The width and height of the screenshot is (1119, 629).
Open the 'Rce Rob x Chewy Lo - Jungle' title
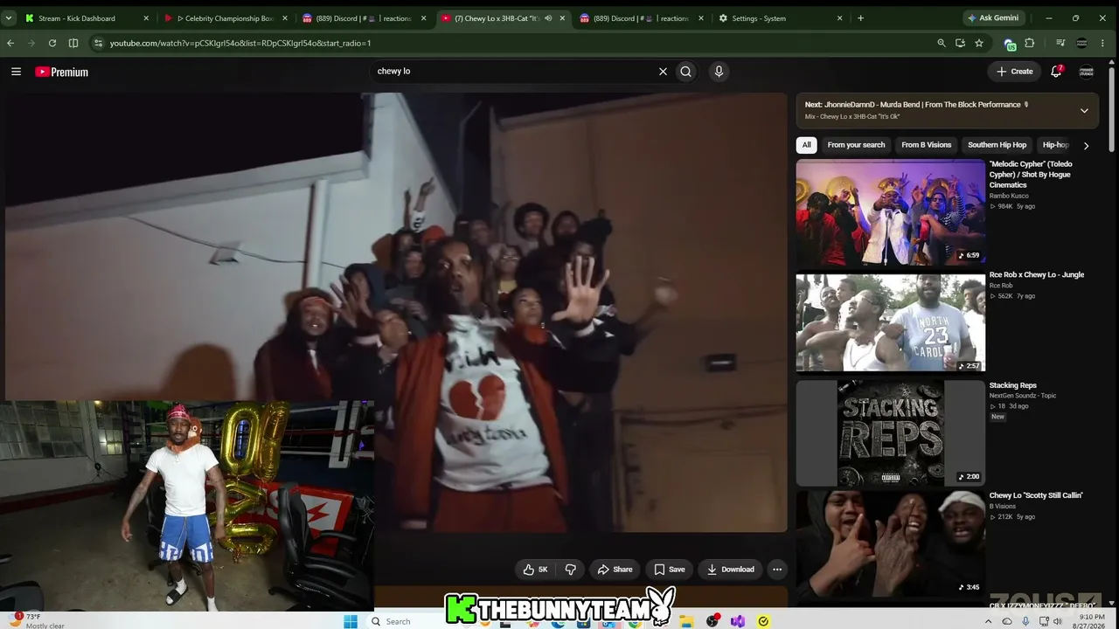1036,274
